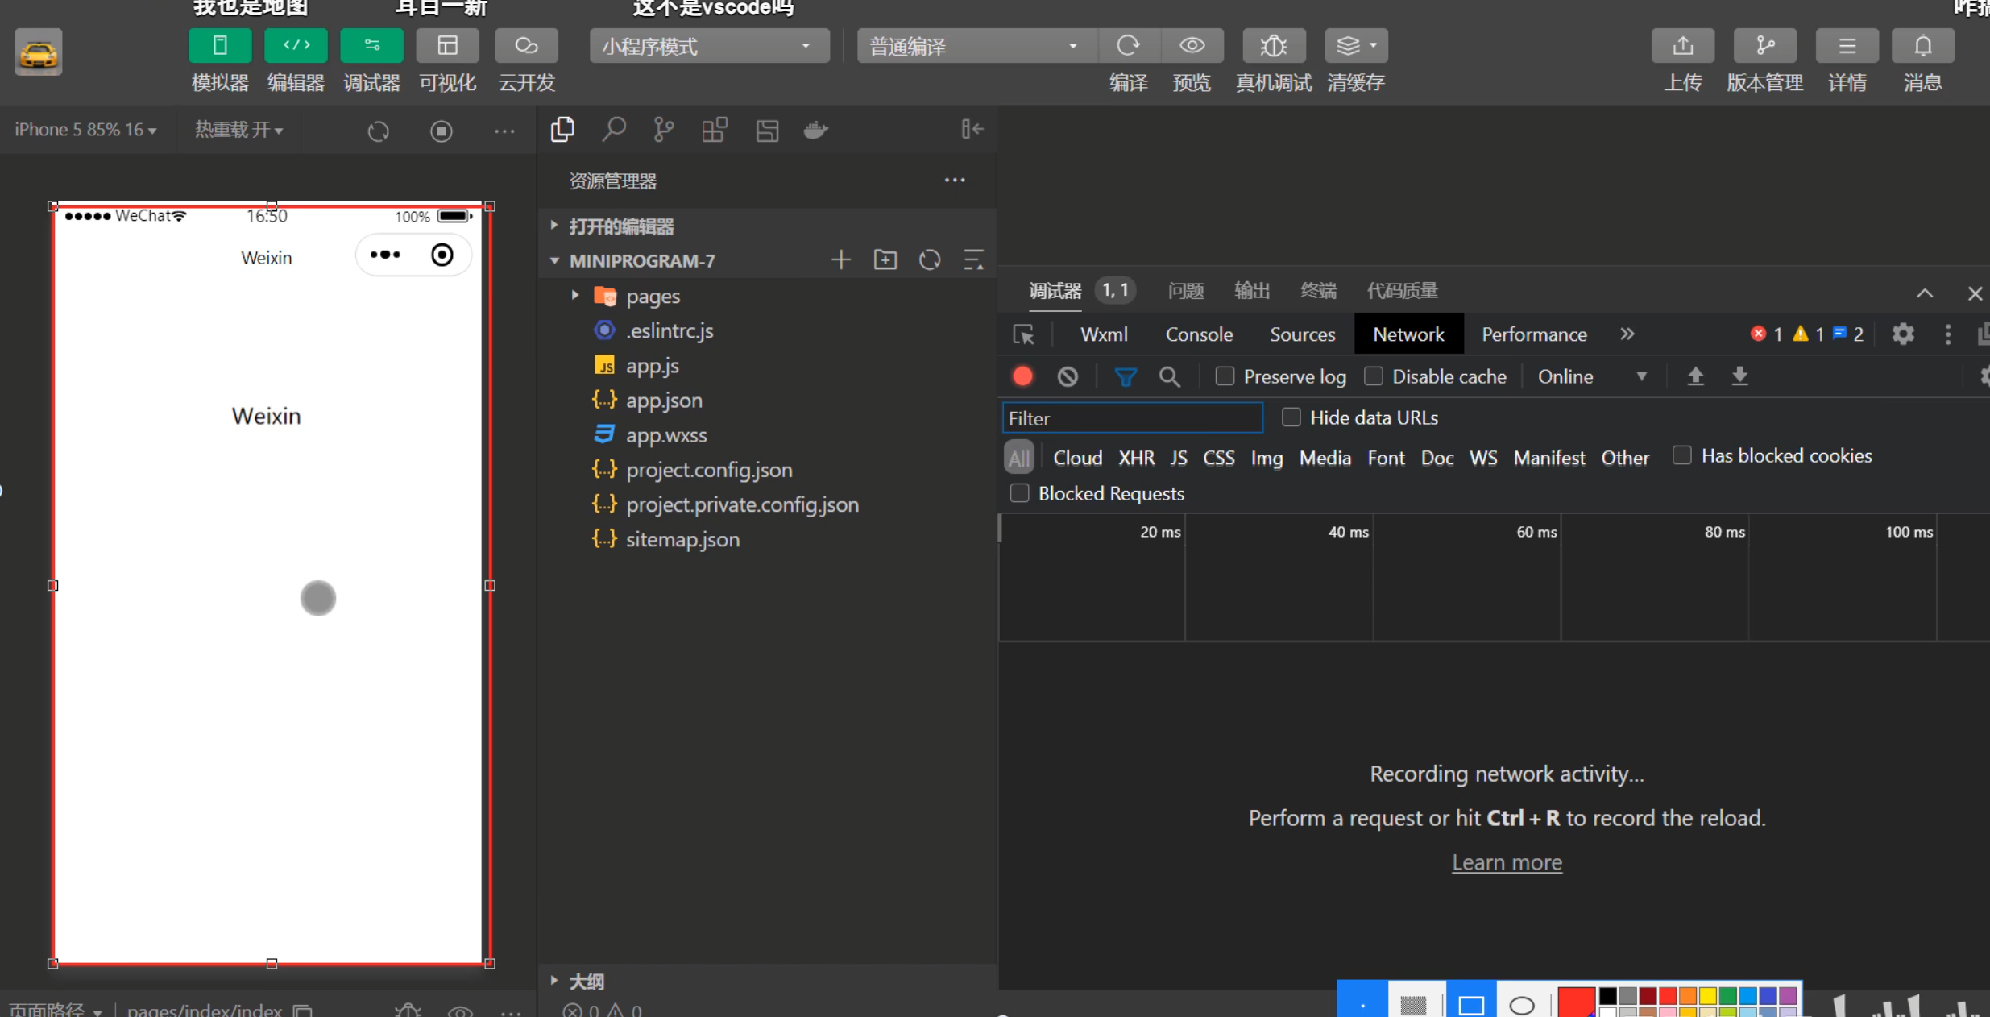Filter requests by the XHR type
1990x1017 pixels.
click(1136, 458)
